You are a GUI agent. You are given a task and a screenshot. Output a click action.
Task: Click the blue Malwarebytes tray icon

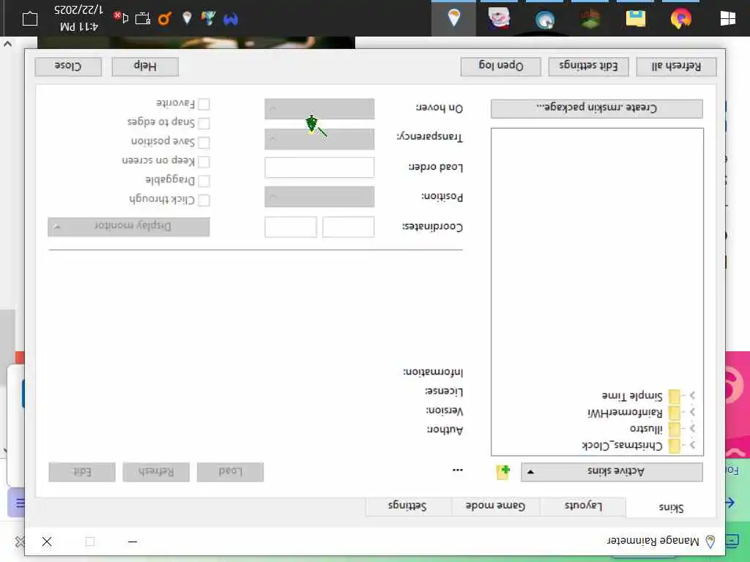pyautogui.click(x=231, y=19)
